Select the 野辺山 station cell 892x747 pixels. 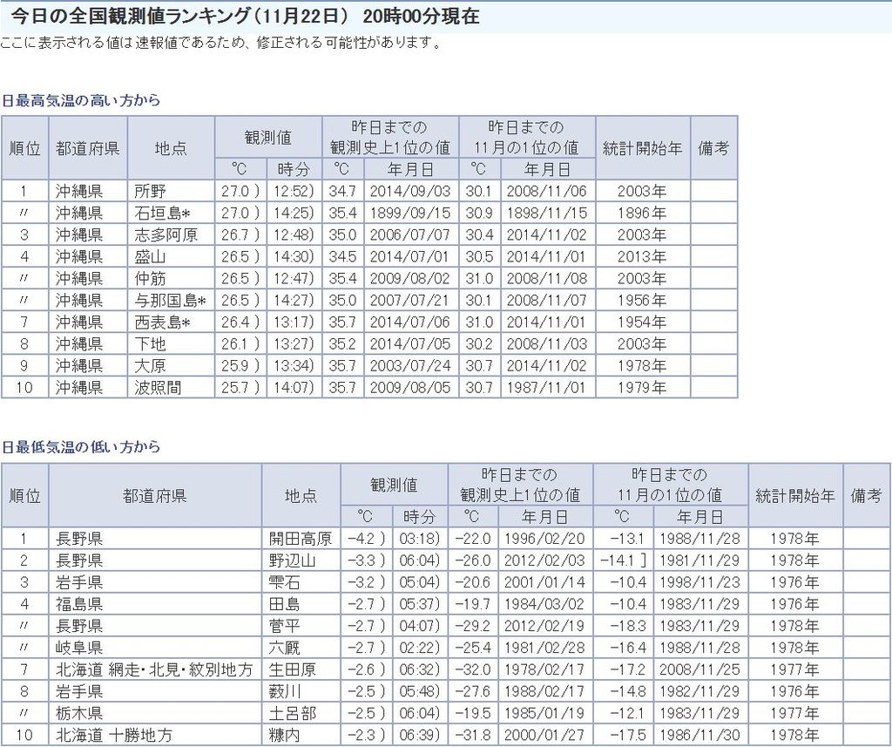tap(301, 560)
